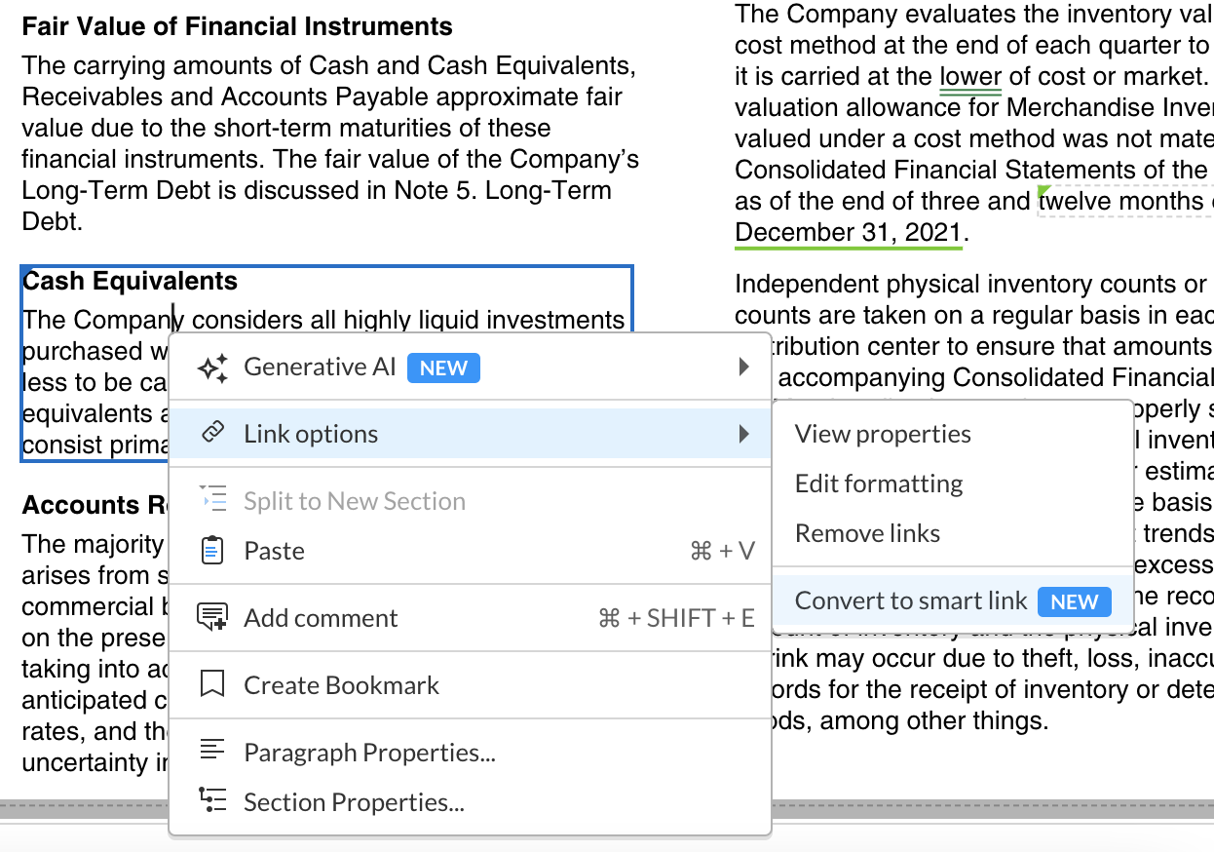The width and height of the screenshot is (1214, 852).
Task: Click the Split to New Section icon
Action: pyautogui.click(x=212, y=500)
